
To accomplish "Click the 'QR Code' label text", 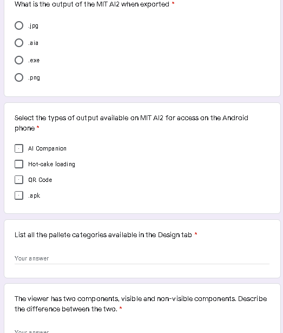I will coord(40,180).
